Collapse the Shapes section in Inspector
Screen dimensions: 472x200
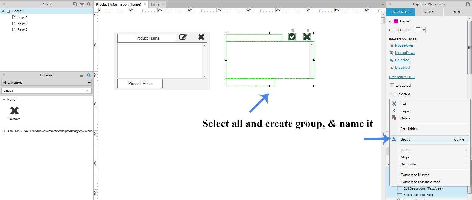pyautogui.click(x=390, y=21)
